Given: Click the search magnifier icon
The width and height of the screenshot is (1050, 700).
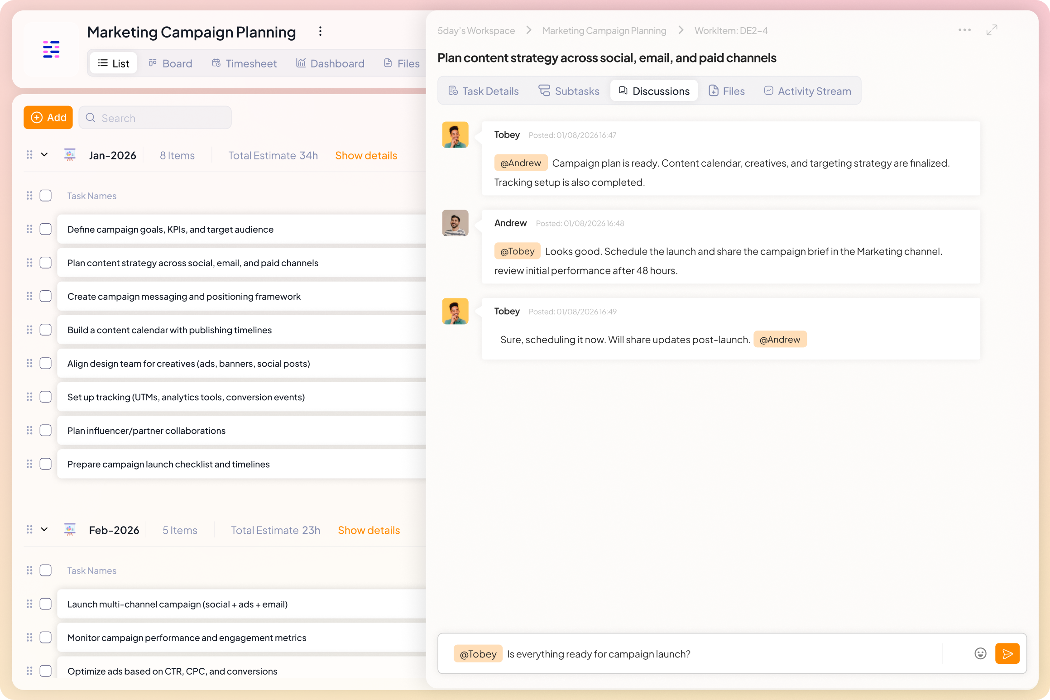Looking at the screenshot, I should [91, 118].
